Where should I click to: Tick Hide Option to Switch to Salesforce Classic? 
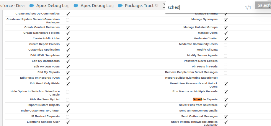68,92
